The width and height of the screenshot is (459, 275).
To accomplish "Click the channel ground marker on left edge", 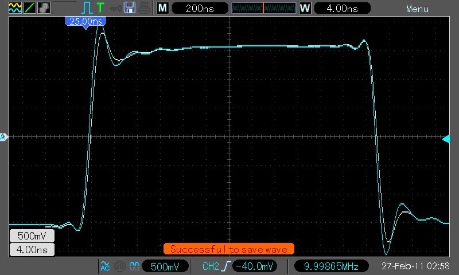I will point(3,137).
